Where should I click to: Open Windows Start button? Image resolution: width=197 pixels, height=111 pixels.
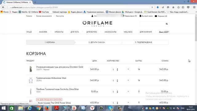pyautogui.click(x=3, y=108)
